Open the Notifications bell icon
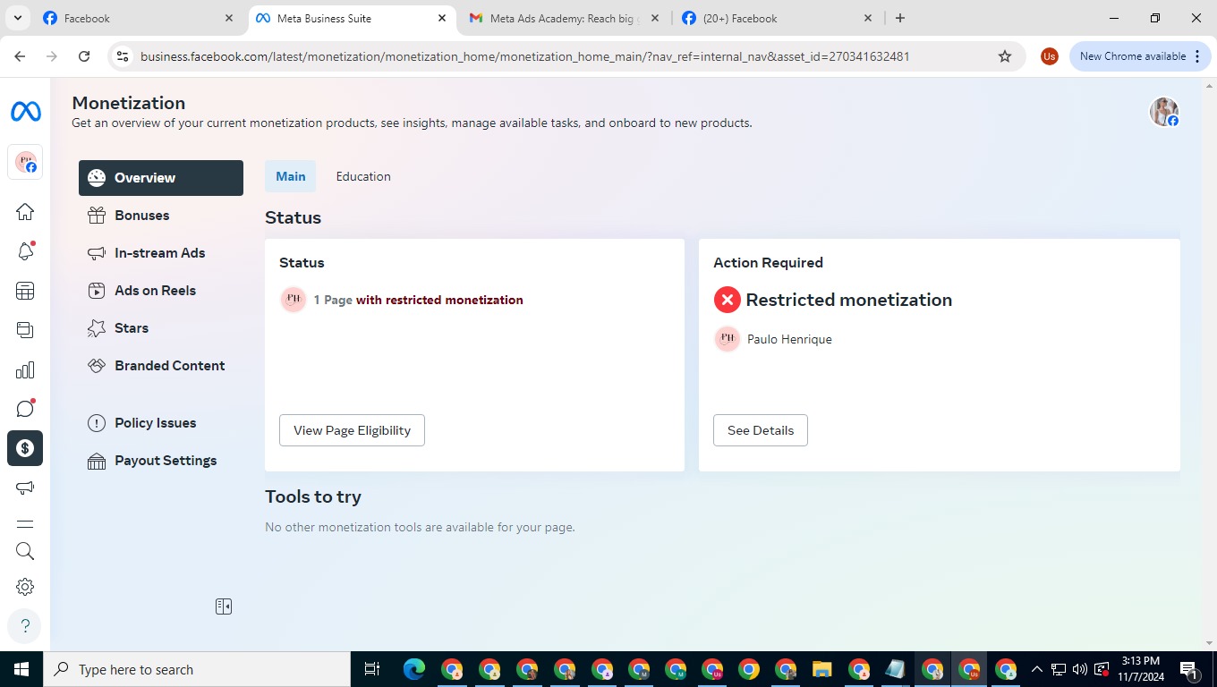This screenshot has width=1217, height=687. (x=25, y=251)
